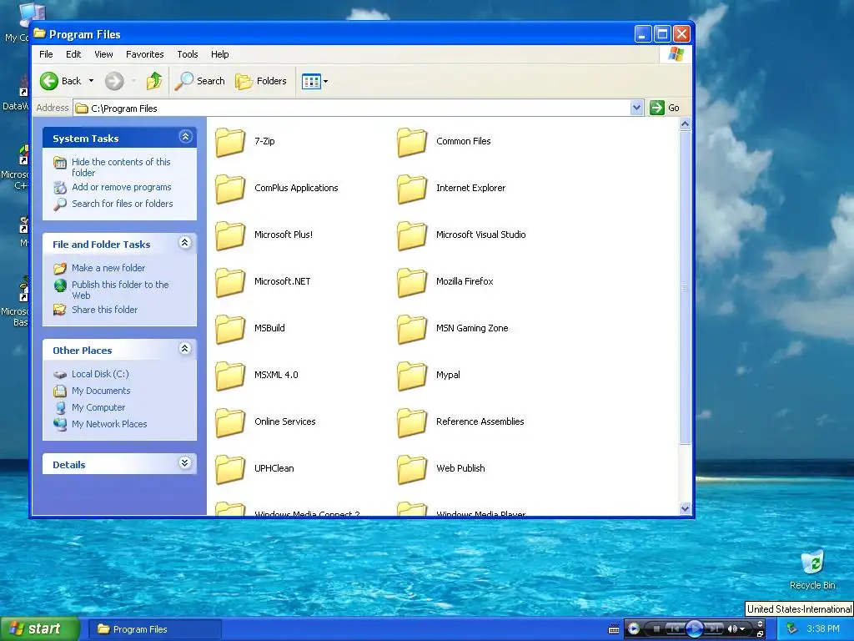
Task: Open the Edit menu
Action: click(x=73, y=54)
